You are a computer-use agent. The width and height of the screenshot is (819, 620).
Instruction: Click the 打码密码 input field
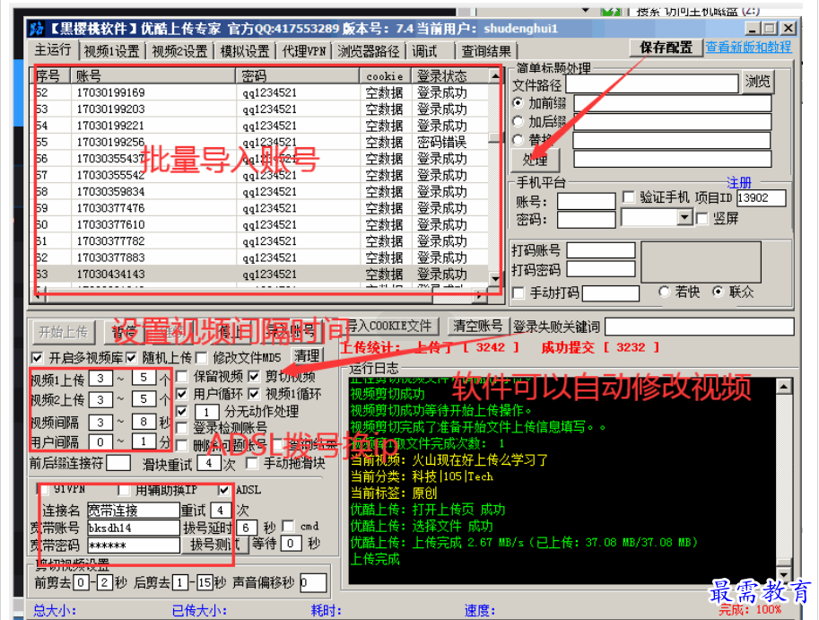point(601,269)
